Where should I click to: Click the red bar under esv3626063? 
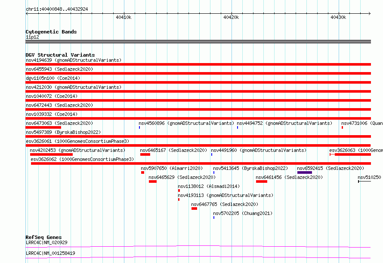coord(350,154)
